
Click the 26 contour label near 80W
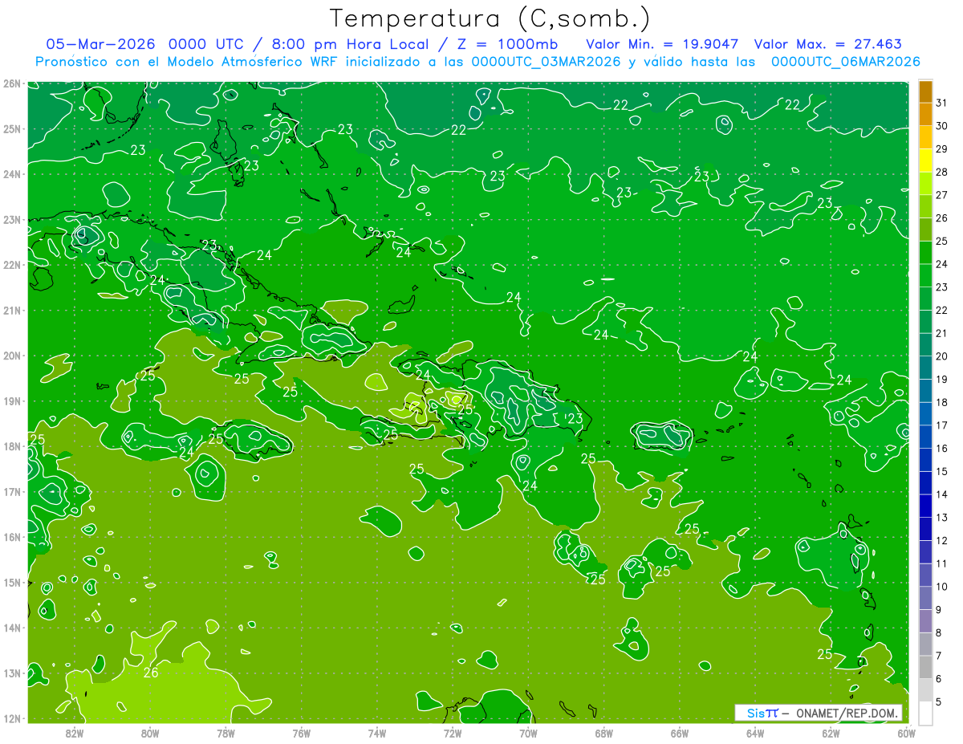click(x=151, y=673)
